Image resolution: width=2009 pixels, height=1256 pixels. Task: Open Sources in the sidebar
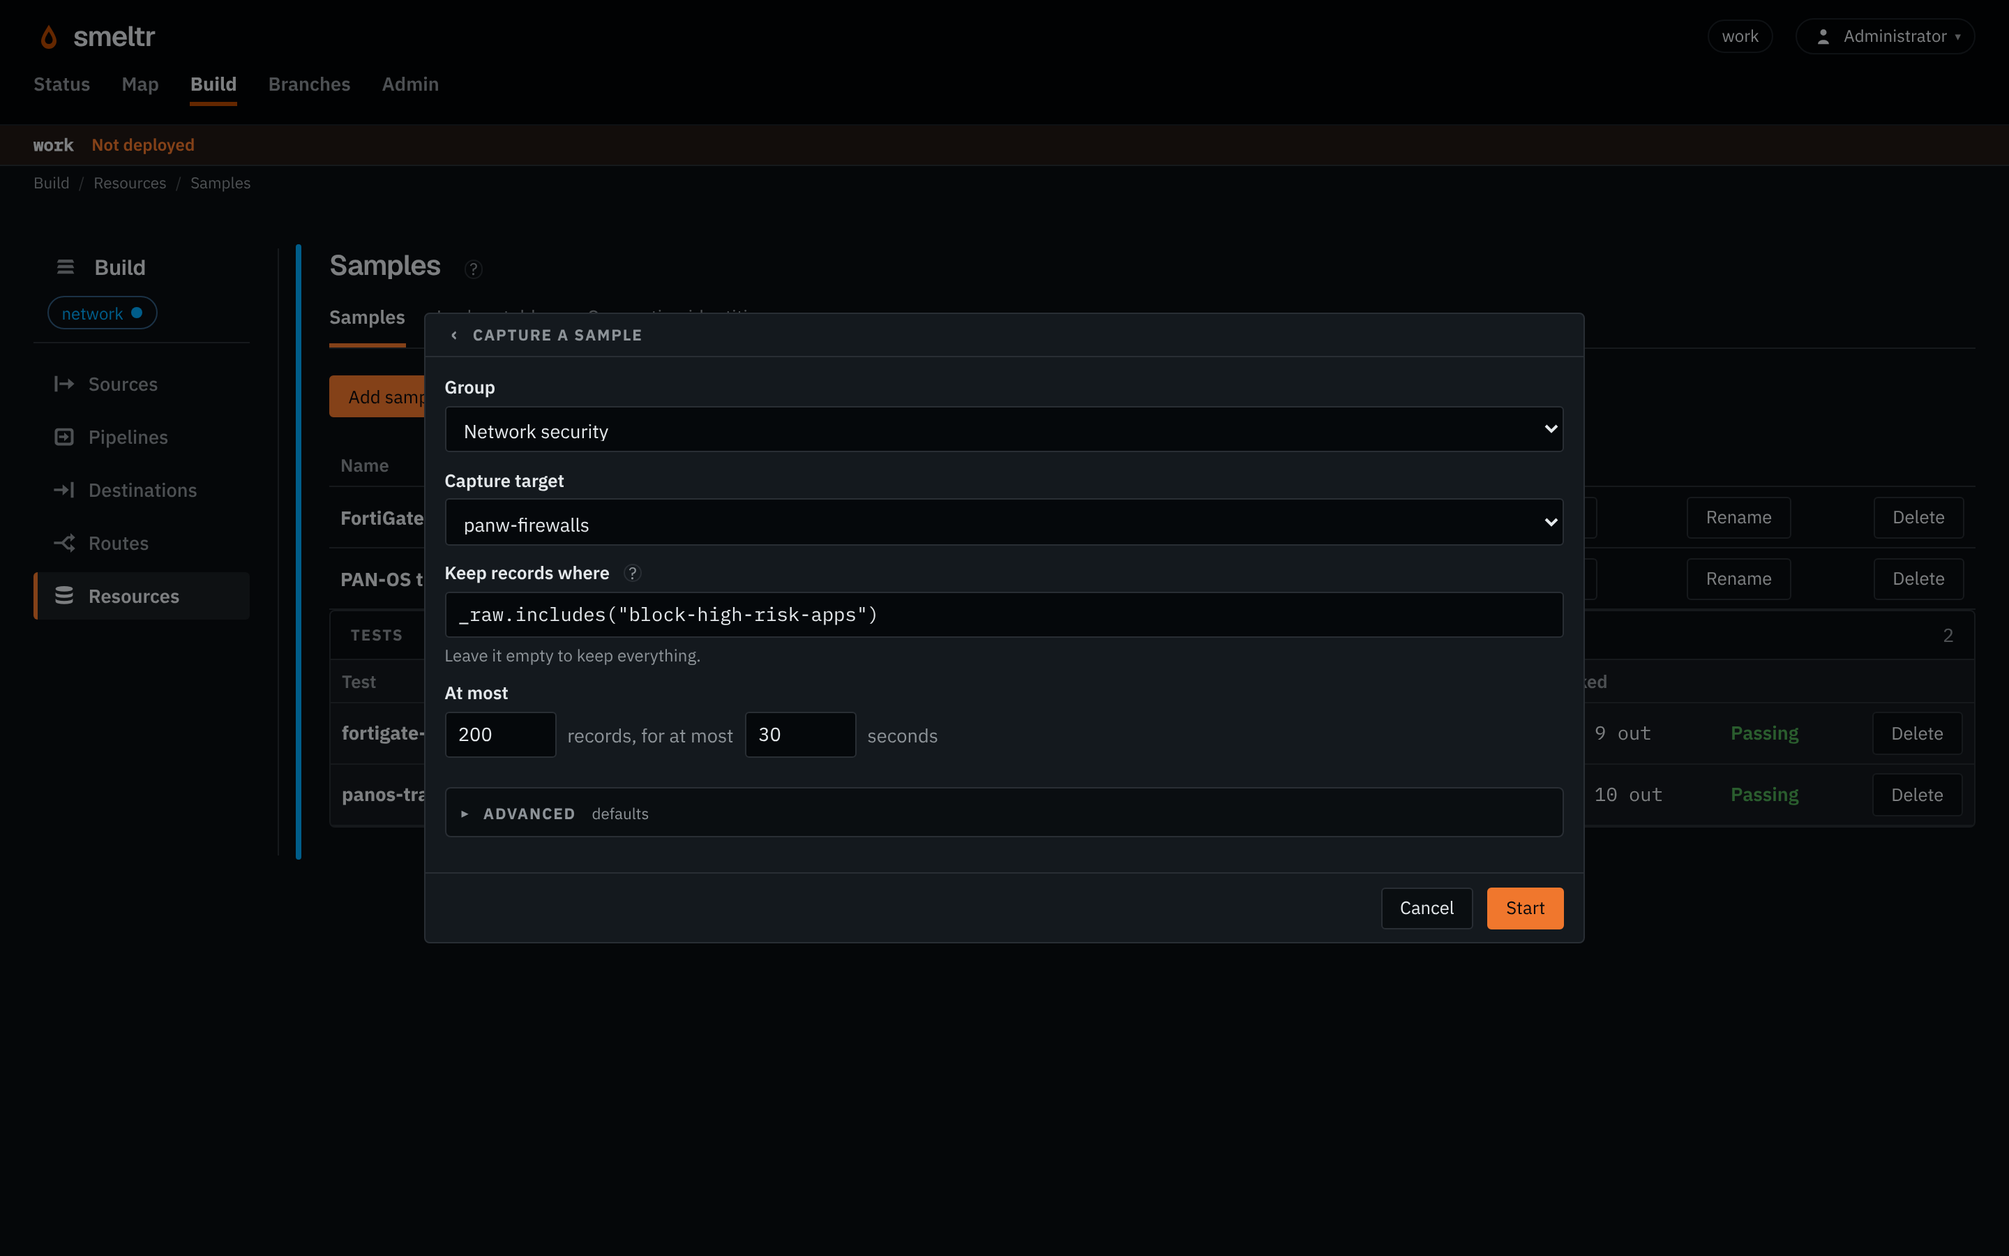[142, 384]
